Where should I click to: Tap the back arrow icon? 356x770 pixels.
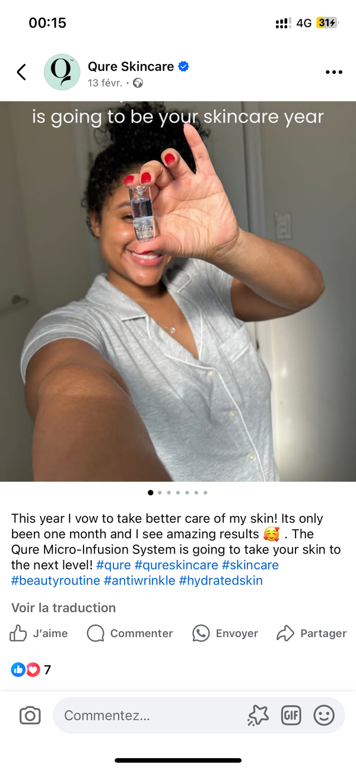[21, 72]
